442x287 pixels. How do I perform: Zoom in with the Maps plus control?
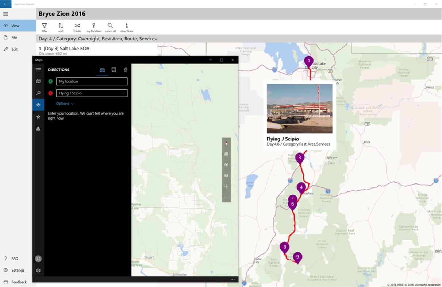click(x=226, y=186)
